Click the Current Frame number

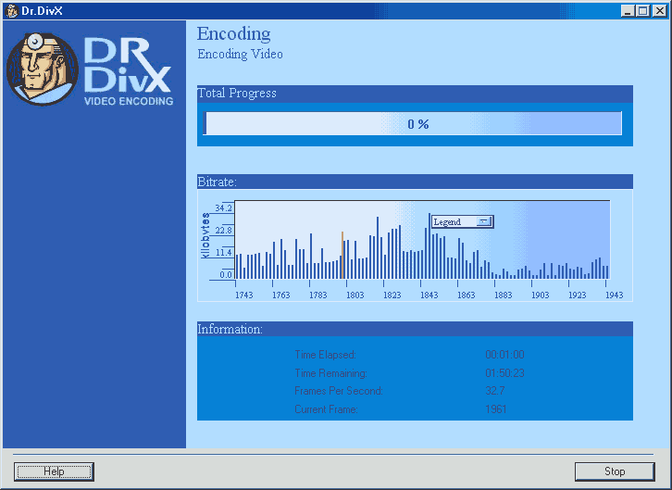pyautogui.click(x=495, y=409)
